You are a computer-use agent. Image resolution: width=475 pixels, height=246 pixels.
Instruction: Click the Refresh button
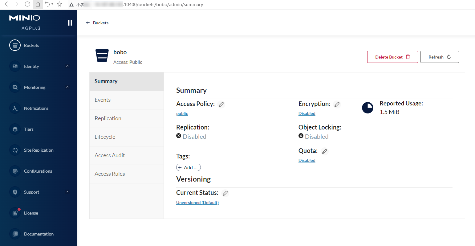tap(439, 57)
